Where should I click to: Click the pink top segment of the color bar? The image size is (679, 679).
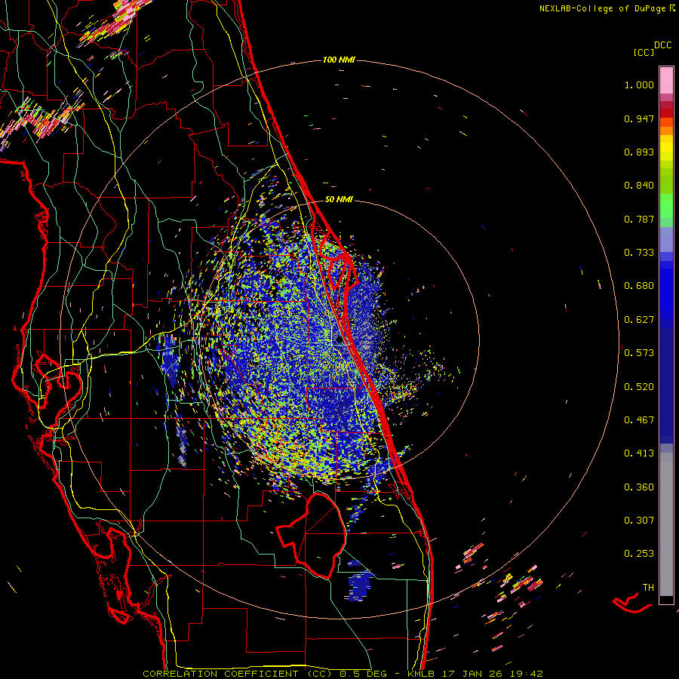point(666,81)
